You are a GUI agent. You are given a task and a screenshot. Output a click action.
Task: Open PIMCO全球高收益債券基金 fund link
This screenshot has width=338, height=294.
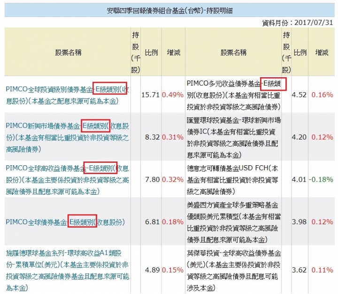[67, 179]
